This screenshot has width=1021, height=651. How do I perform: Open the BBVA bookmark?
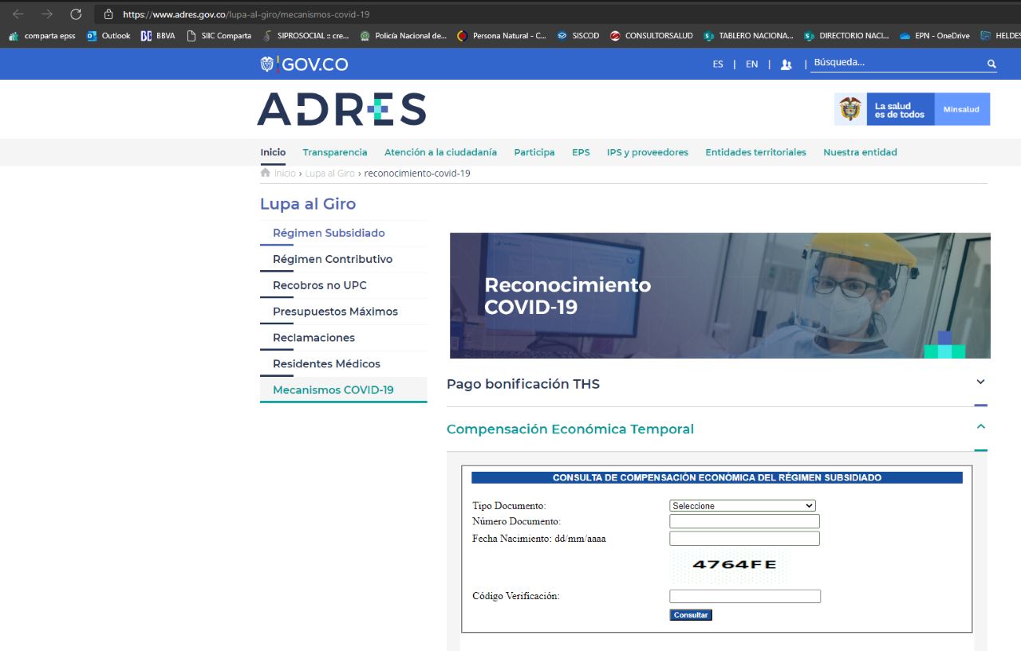pos(158,36)
